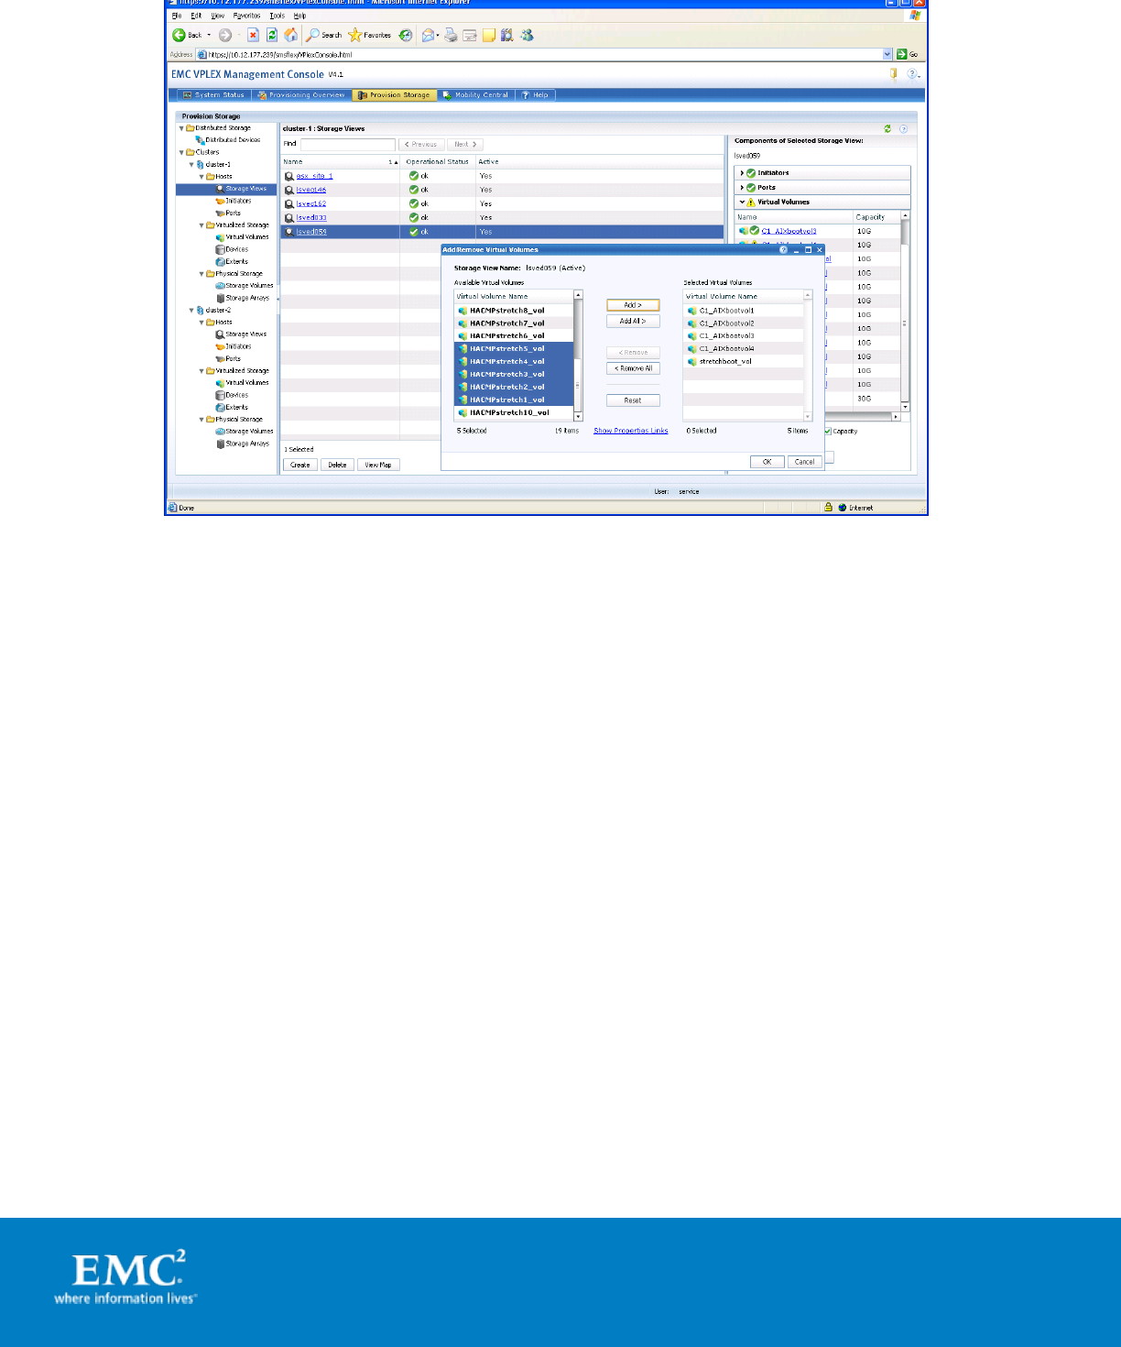1121x1347 pixels.
Task: Click cluster-2 Storage Arrays icon
Action: click(x=220, y=444)
